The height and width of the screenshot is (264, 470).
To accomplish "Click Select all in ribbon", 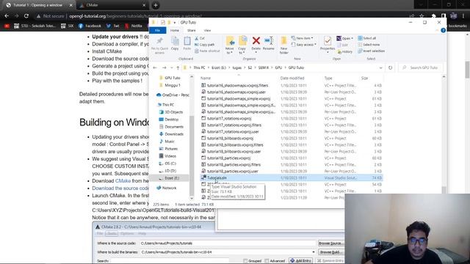I will tap(367, 38).
